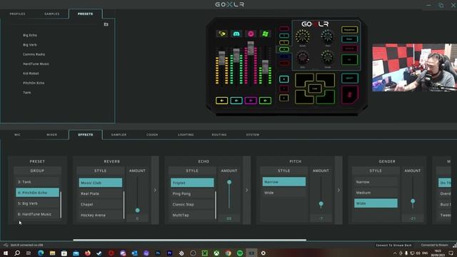Click the bottom-right sample pad
This screenshot has width=457, height=257.
(326, 98)
